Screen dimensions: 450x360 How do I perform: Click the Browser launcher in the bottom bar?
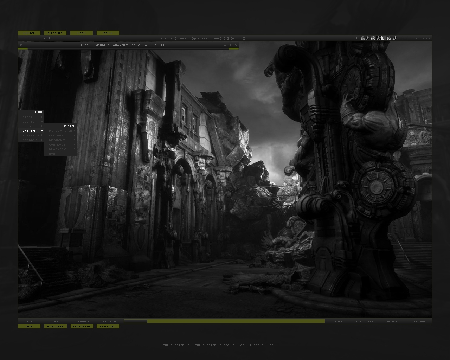[x=110, y=321]
